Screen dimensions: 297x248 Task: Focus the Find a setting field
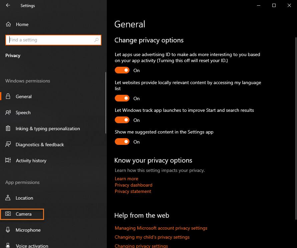coord(53,40)
